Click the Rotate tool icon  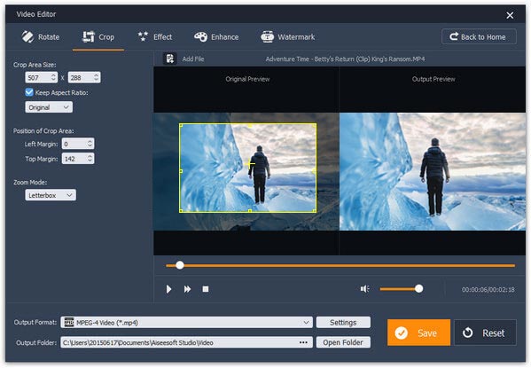click(x=27, y=37)
